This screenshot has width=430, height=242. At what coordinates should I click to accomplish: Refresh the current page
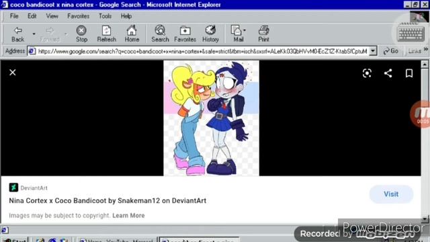point(106,34)
